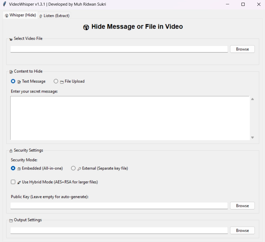Switch to the Listen (Extract) tab
Viewport: 265px width, 242px height.
coord(54,16)
